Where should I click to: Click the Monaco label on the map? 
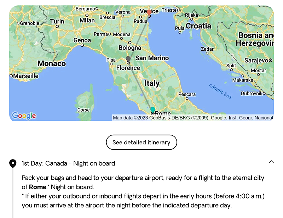click(52, 64)
